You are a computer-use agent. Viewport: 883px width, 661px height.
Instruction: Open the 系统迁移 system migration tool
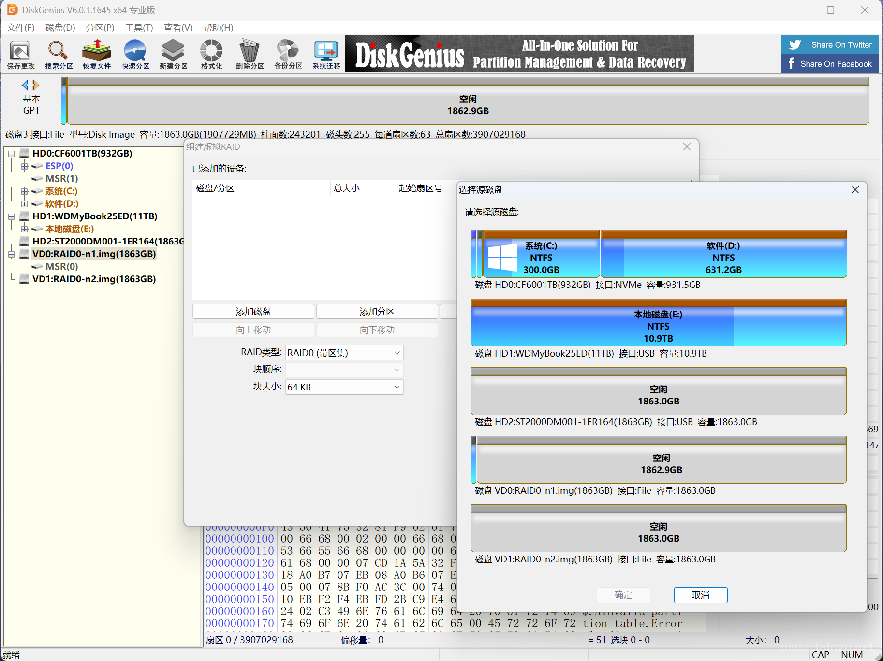coord(326,54)
